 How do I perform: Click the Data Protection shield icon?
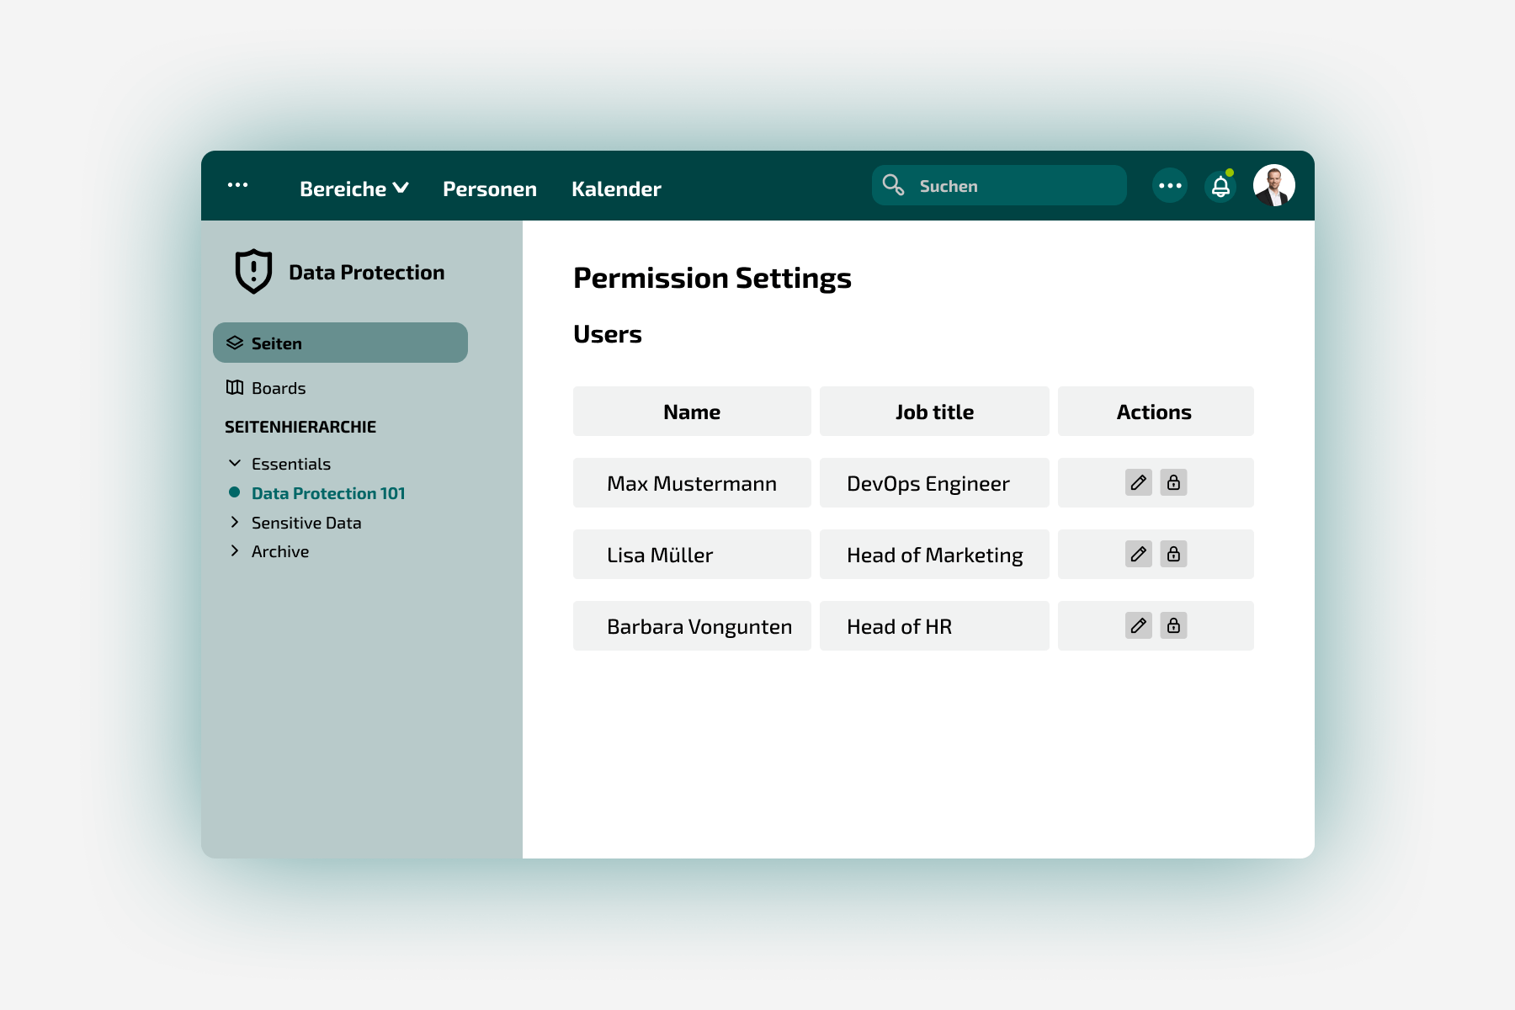[253, 271]
